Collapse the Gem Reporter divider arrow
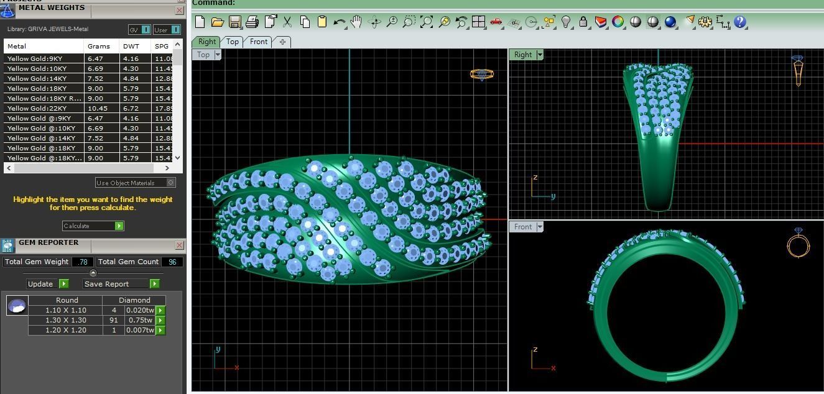The height and width of the screenshot is (394, 824). (93, 273)
